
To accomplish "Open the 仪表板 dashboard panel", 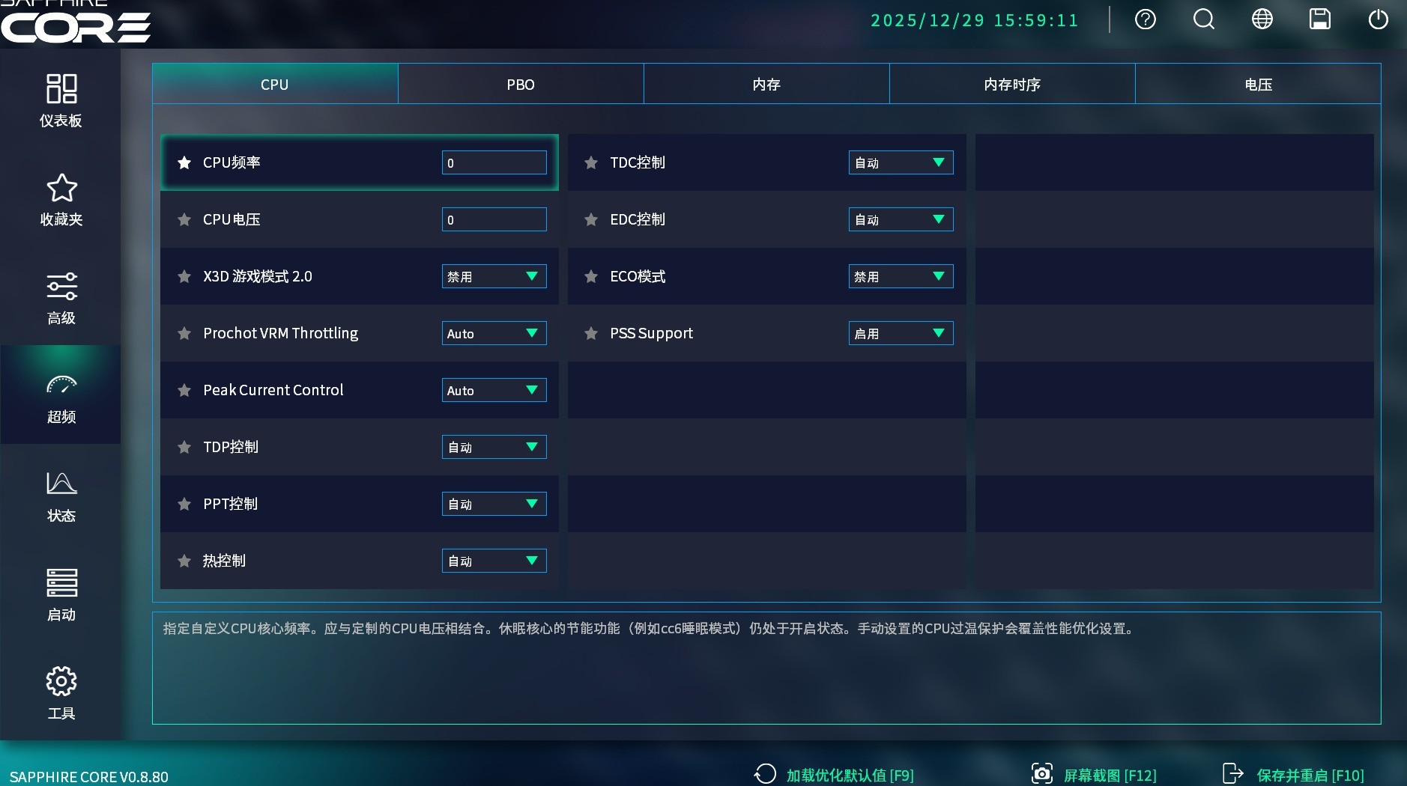I will (x=61, y=100).
